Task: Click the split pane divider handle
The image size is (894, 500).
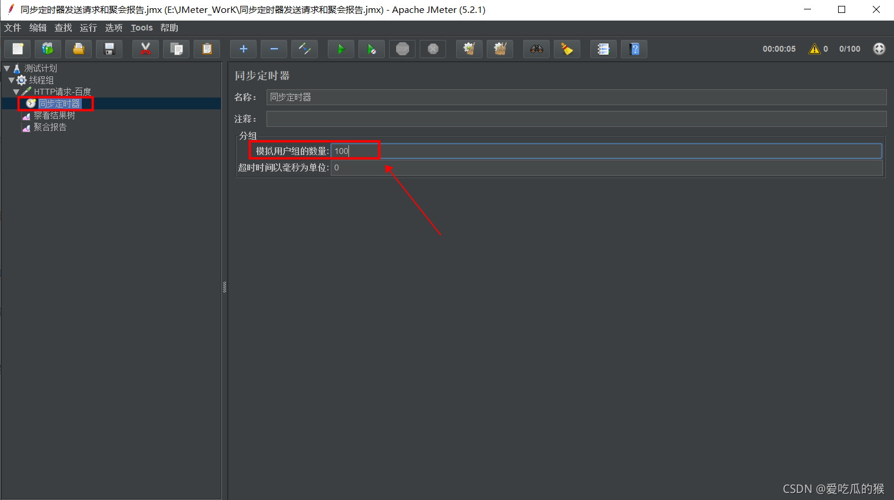Action: [224, 287]
